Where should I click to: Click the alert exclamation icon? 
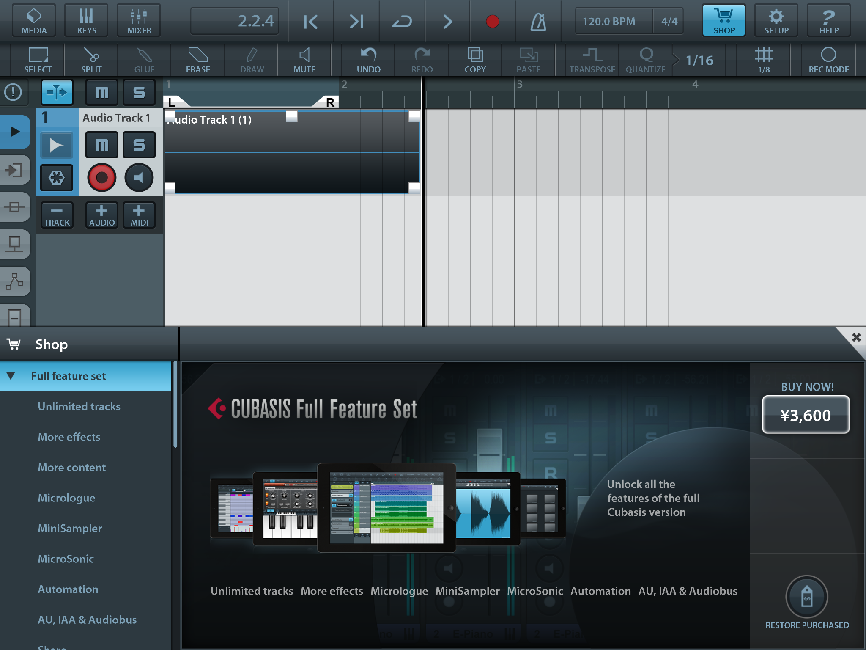14,92
